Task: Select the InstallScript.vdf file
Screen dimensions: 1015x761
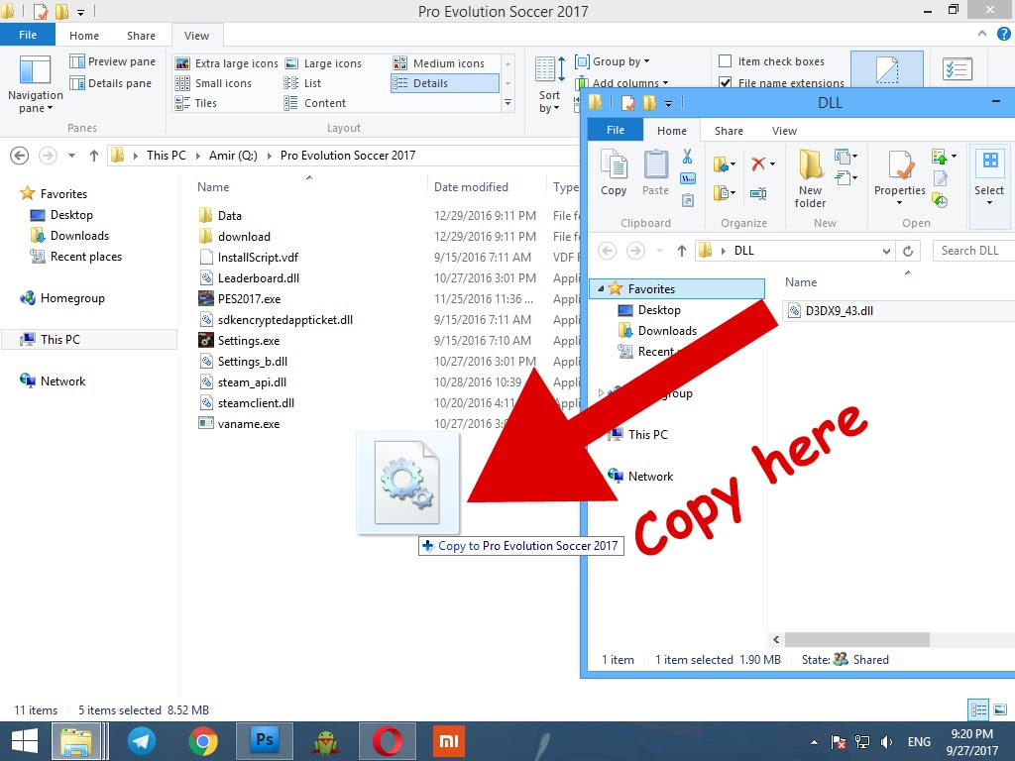Action: [258, 257]
